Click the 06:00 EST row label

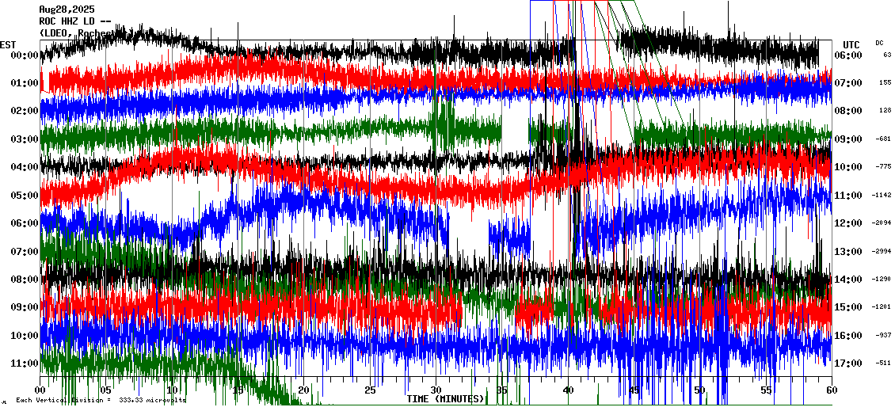click(24, 223)
